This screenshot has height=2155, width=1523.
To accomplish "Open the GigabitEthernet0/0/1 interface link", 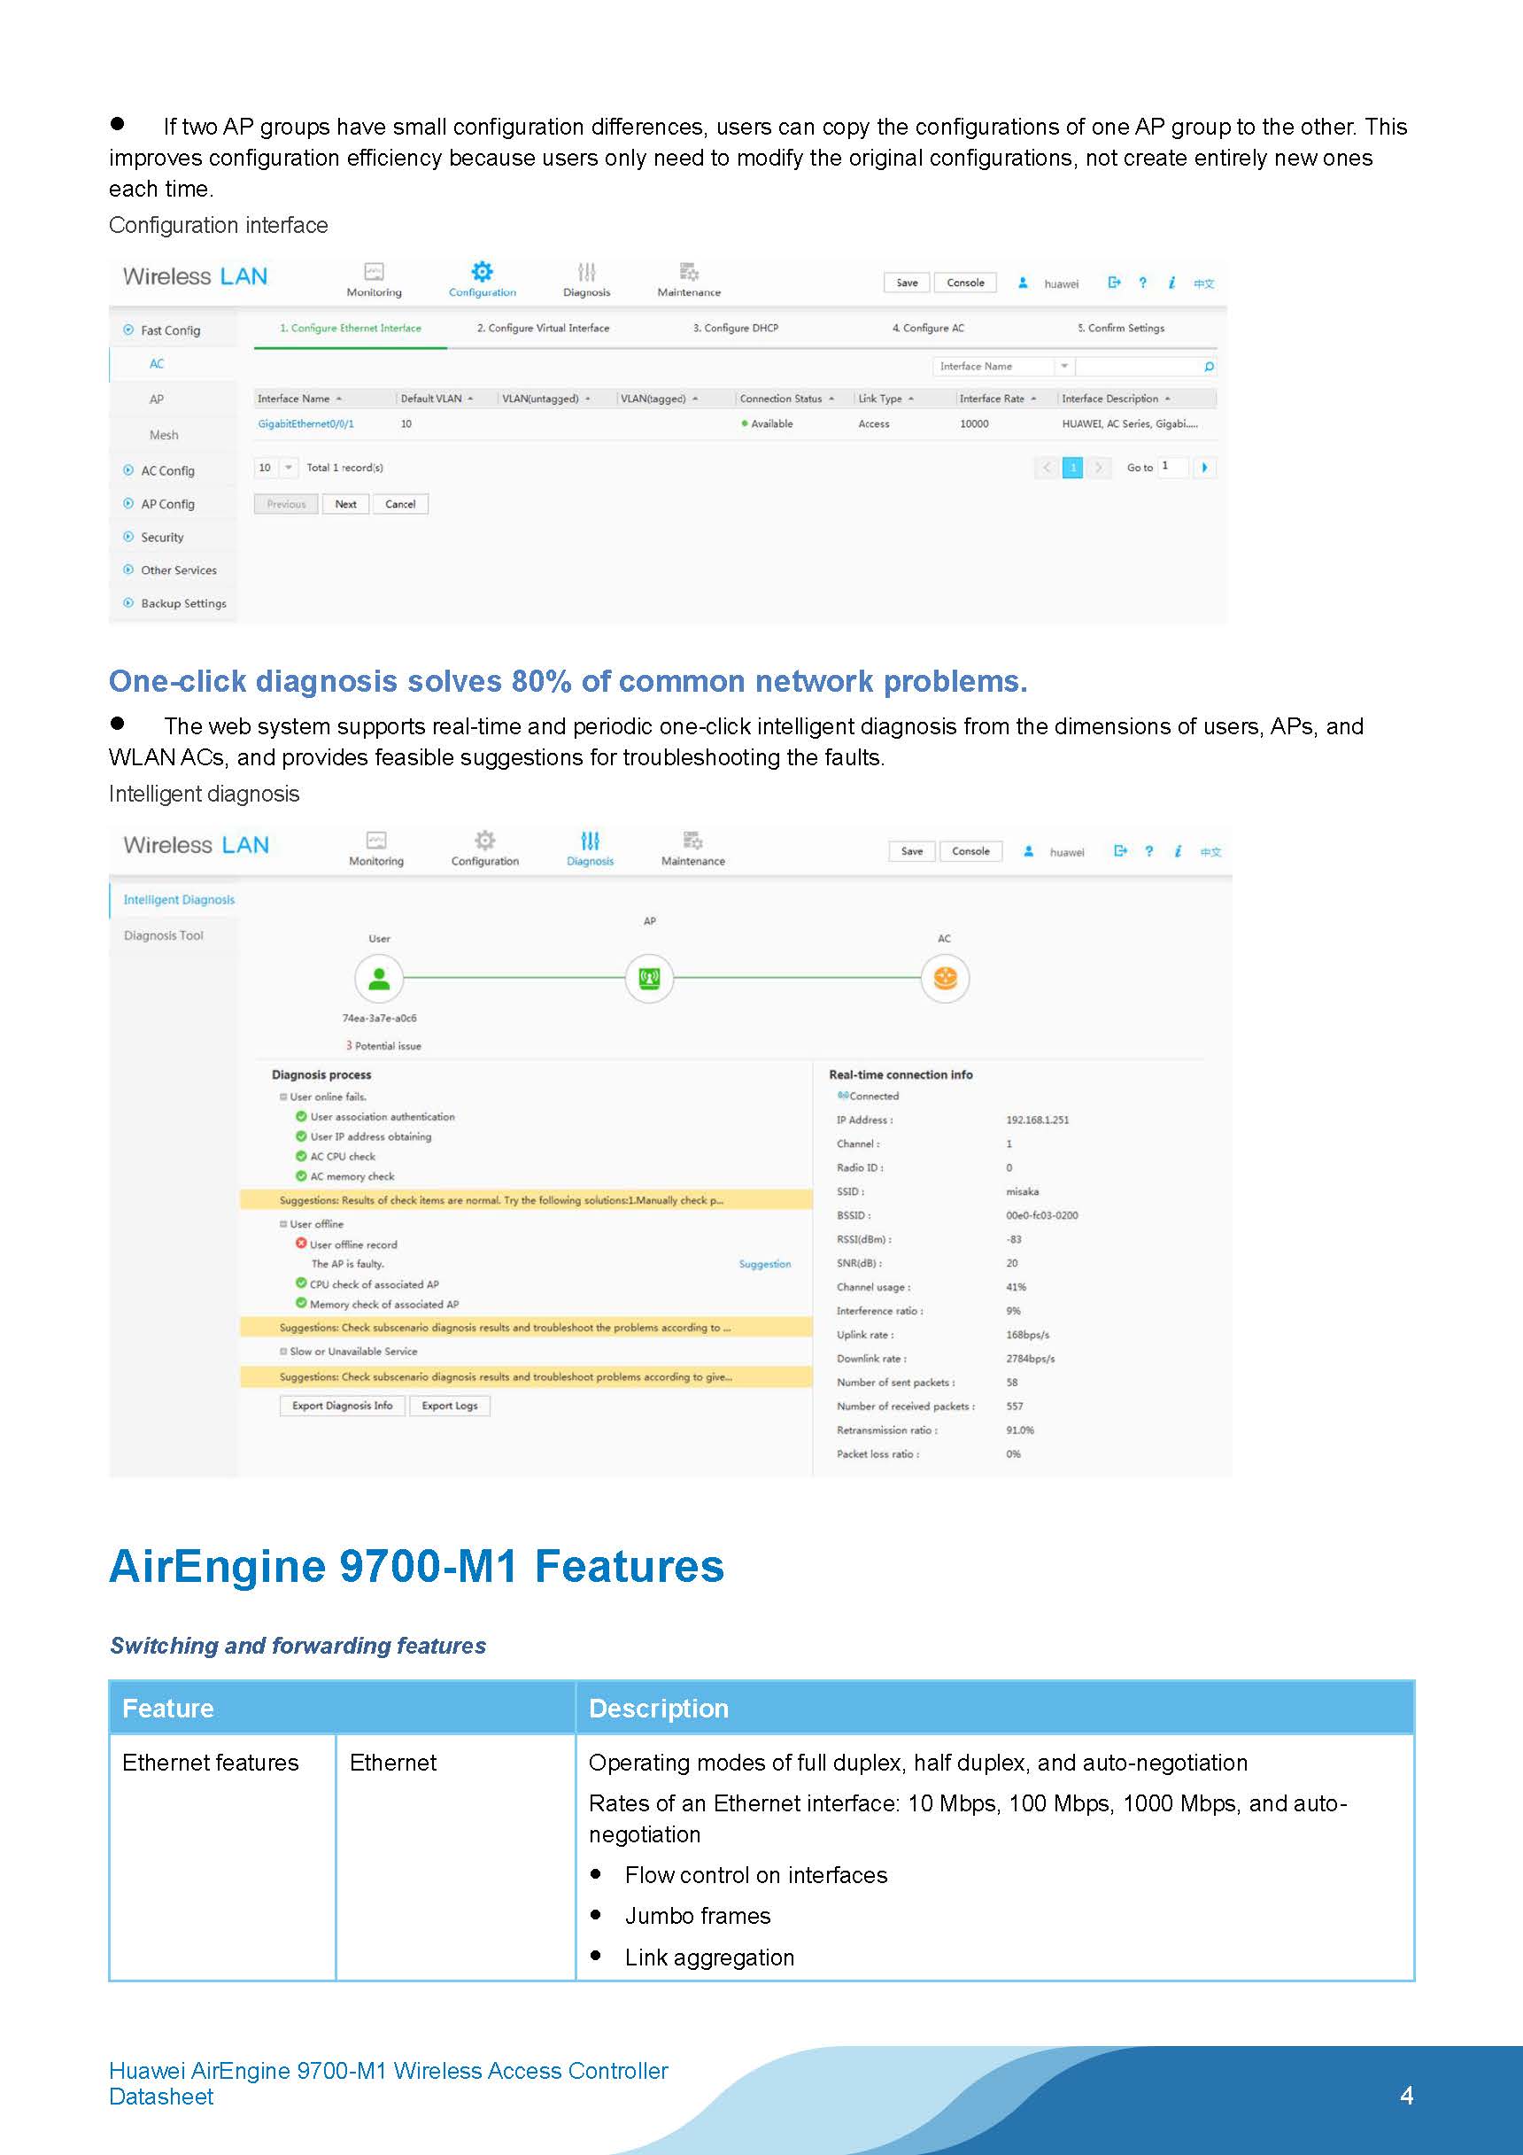I will point(305,424).
